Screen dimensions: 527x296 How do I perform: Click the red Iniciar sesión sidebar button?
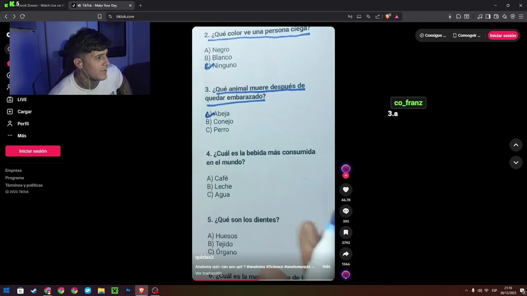(33, 151)
